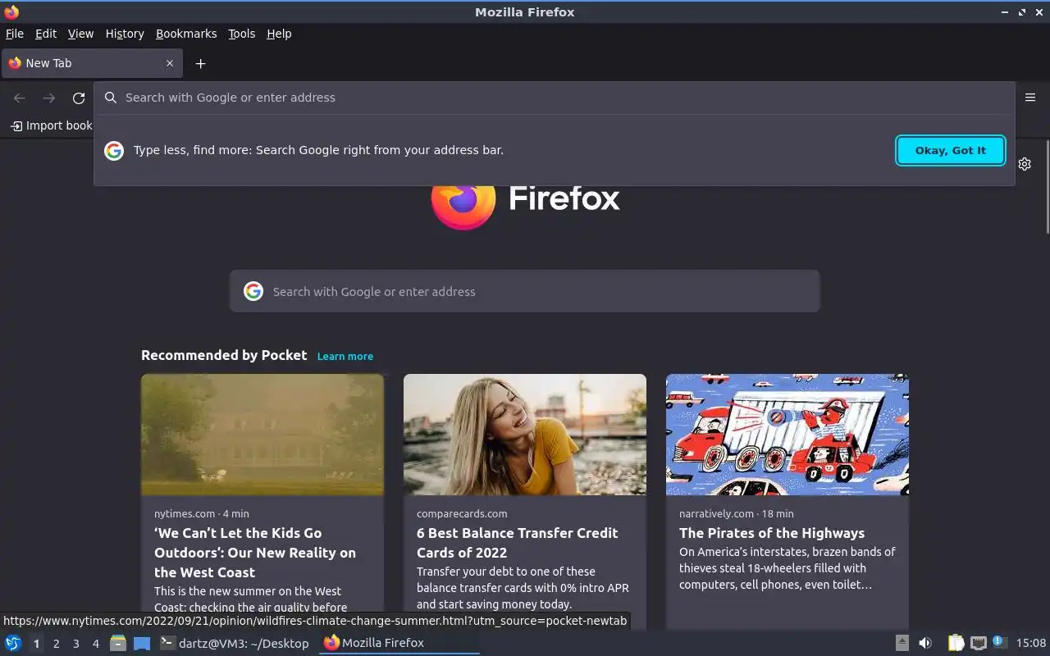Open the View menu
Image resolution: width=1050 pixels, height=656 pixels.
point(80,34)
